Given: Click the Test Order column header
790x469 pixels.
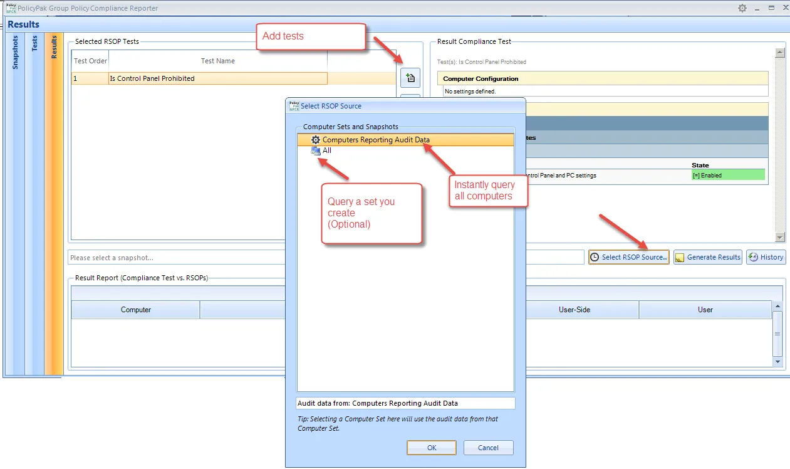Looking at the screenshot, I should coord(90,61).
